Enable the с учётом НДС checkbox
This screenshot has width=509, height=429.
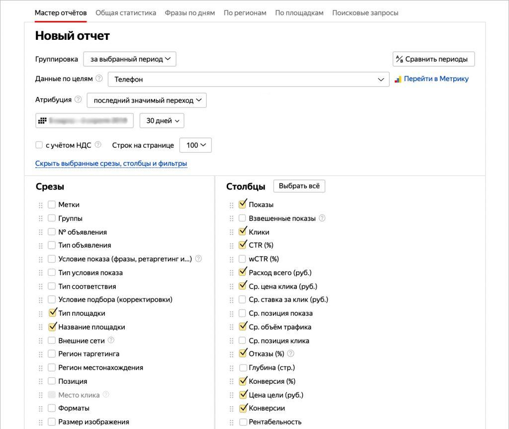point(39,145)
